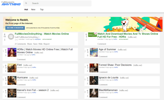Viewport: 164px width, 100px height.
Task: Upvote the HDflix Watch Movies HD Online post
Action: tap(6, 50)
